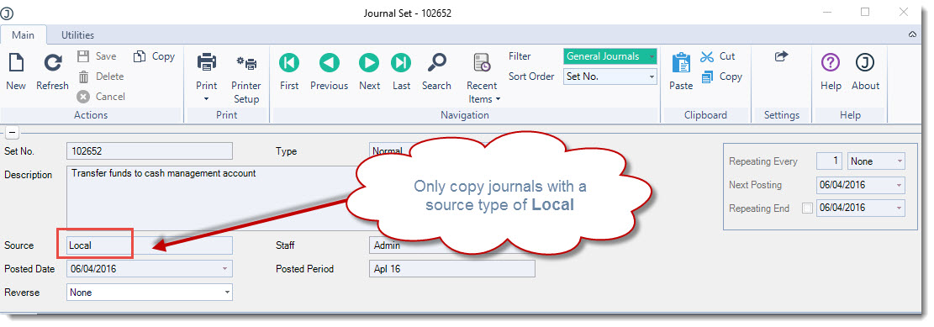Click the Settings share arrow icon

tap(782, 56)
